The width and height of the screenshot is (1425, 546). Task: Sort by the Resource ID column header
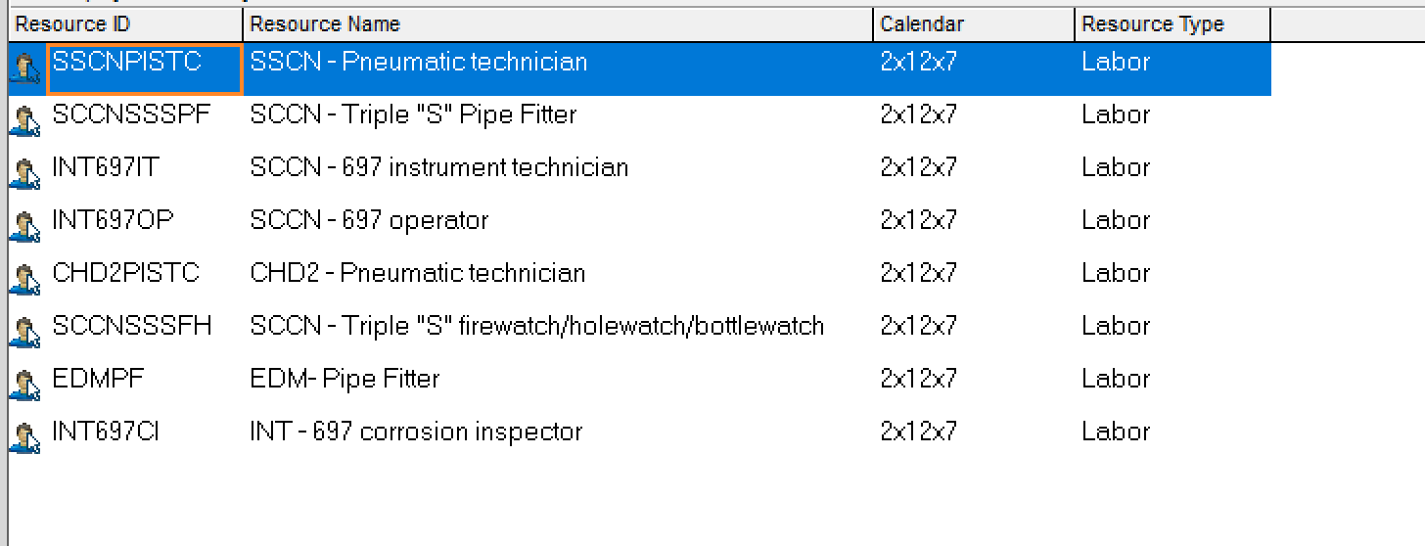coord(125,24)
